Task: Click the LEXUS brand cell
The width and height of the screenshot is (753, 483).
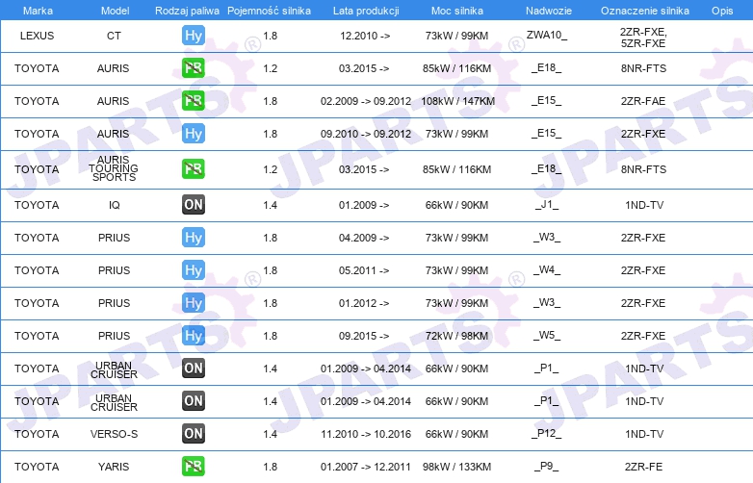Action: [x=37, y=36]
